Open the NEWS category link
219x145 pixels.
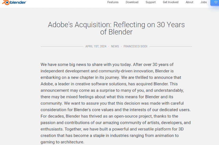(x=115, y=46)
